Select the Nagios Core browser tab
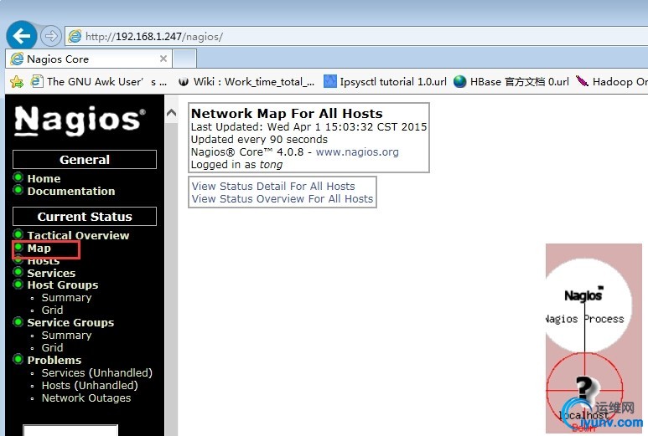This screenshot has width=648, height=436. (x=89, y=59)
